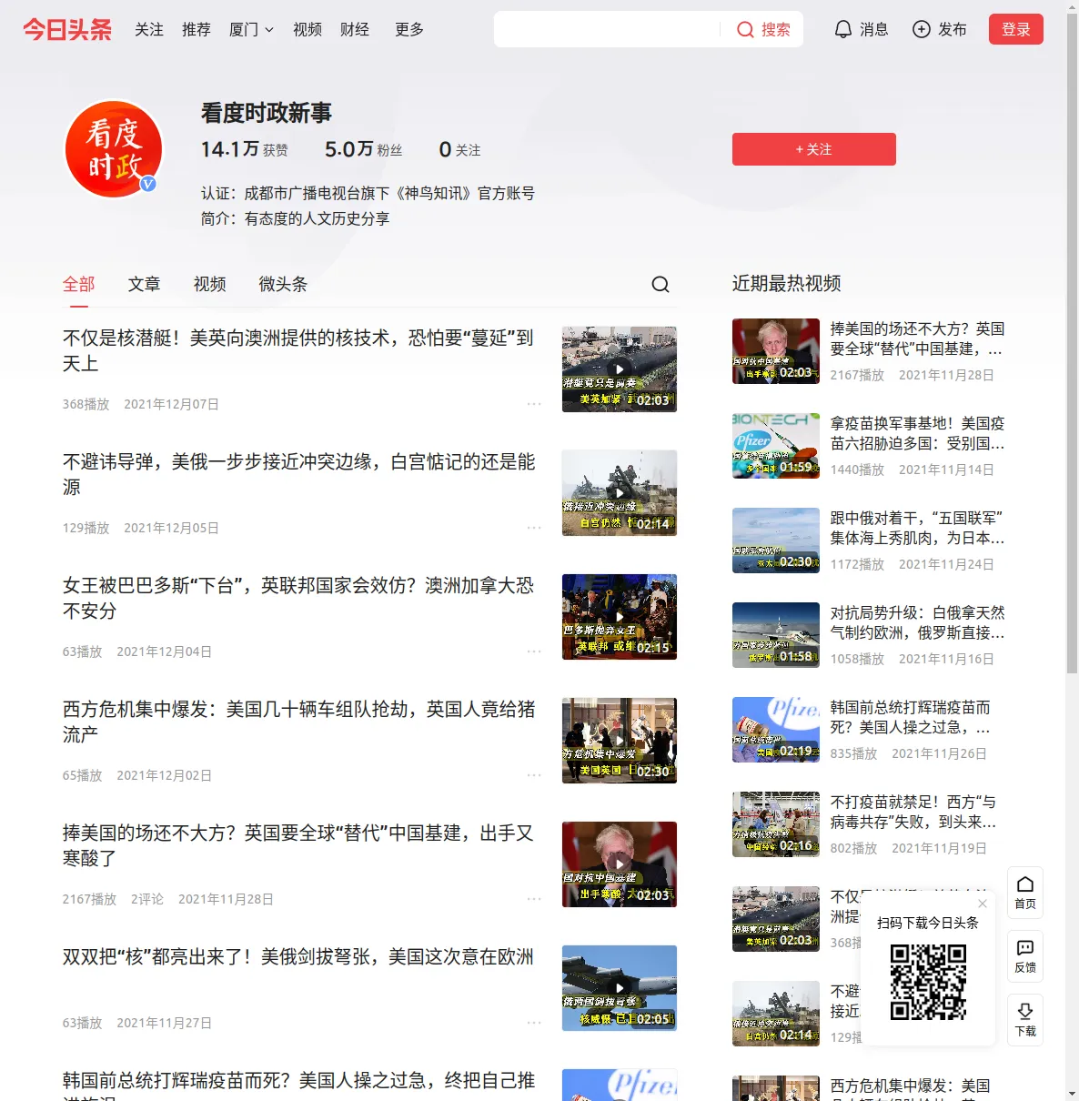Open article 韩国前总统打辉瑞疫苗而死 in main feed
This screenshot has height=1101, width=1079.
(x=298, y=1086)
